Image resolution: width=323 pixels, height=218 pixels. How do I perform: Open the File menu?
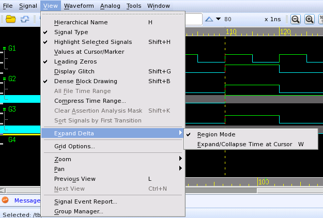click(8, 6)
